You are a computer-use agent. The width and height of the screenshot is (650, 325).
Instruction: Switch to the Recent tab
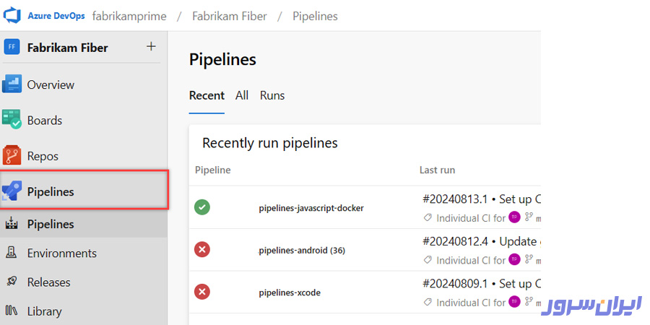click(x=207, y=95)
